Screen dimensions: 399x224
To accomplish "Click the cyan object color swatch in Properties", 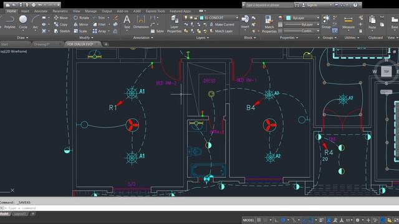I will (288, 18).
